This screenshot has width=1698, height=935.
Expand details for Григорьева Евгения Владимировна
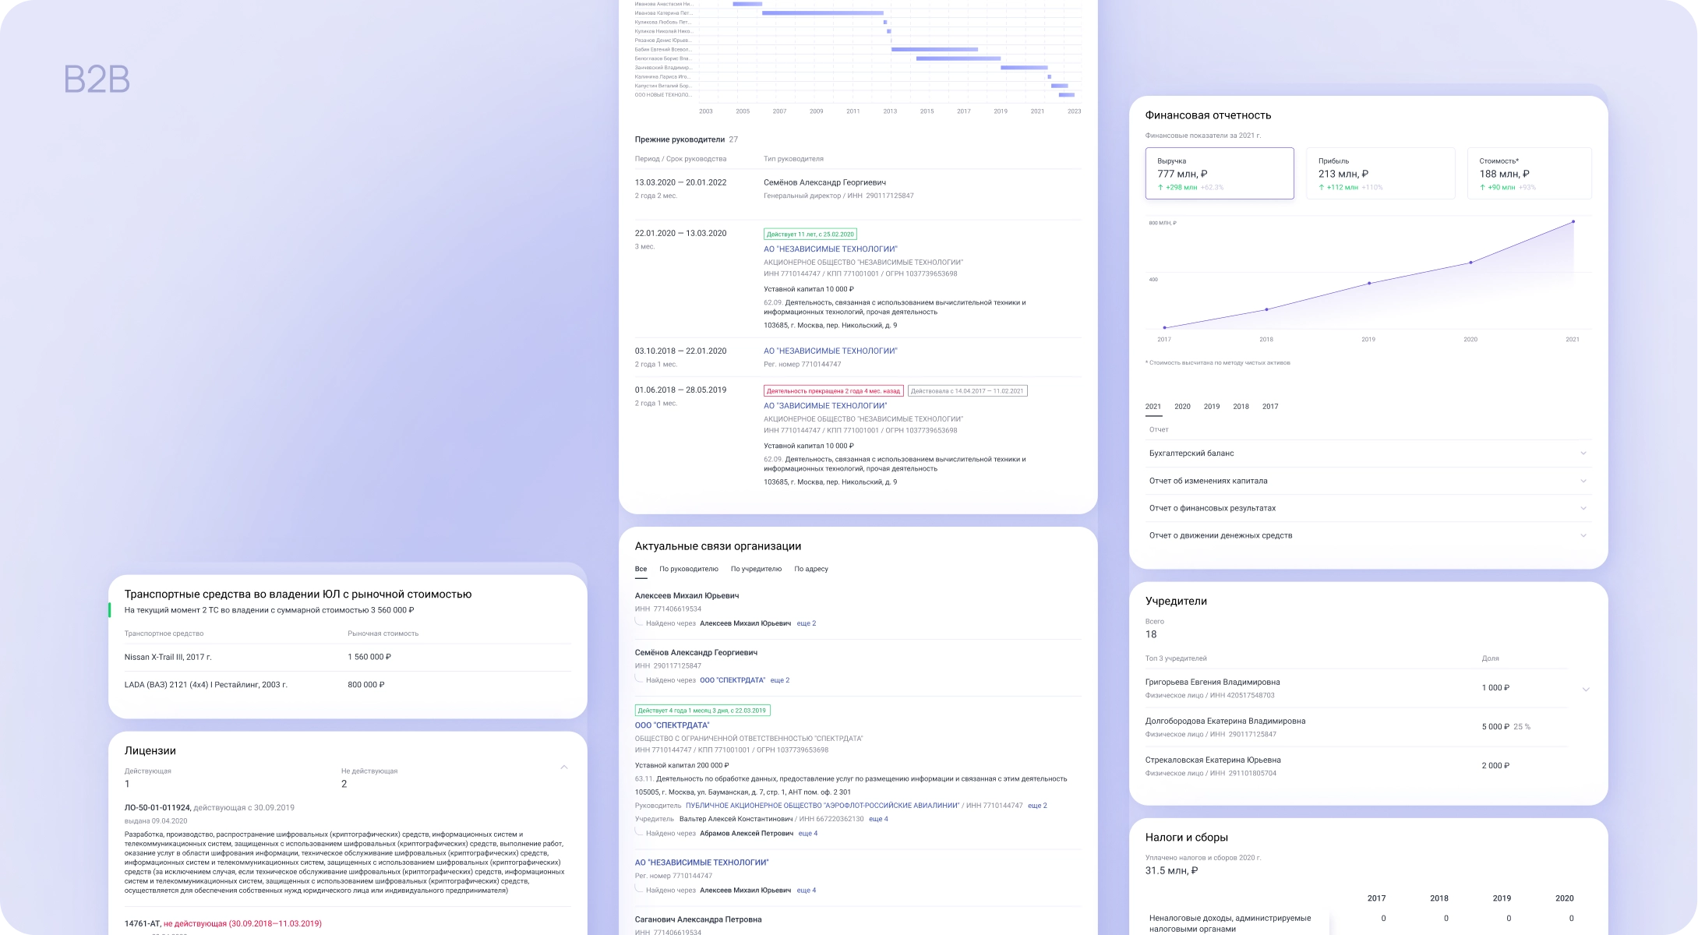click(x=1585, y=689)
